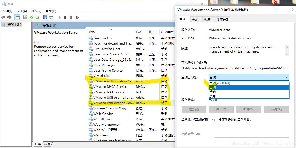Switch to the 依存关系 tab
The image size is (296, 148).
click(x=223, y=19)
